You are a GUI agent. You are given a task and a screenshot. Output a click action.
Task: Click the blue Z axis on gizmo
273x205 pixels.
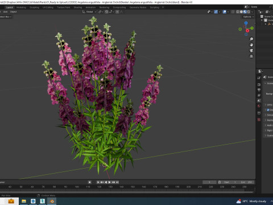[246, 23]
